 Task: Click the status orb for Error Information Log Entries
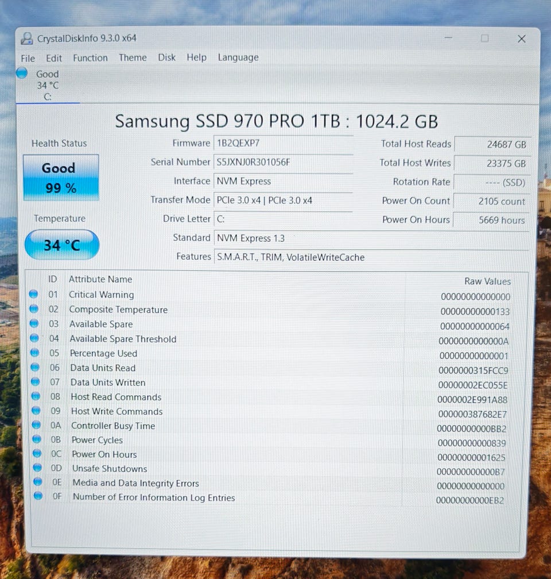coord(38,496)
